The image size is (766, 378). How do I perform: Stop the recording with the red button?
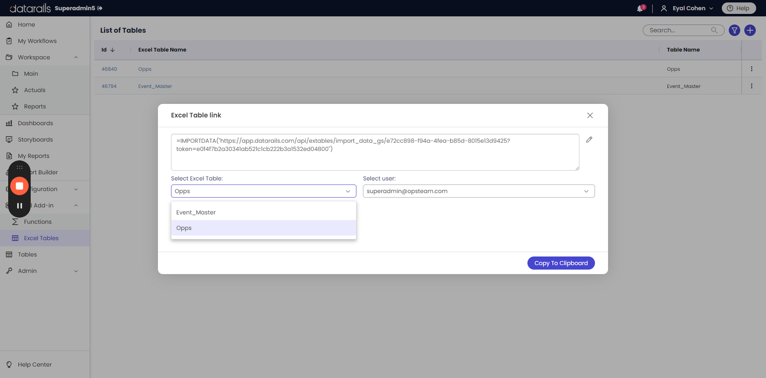19,186
